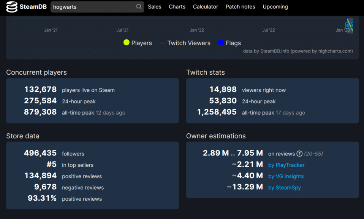Click the Flags legend label
364x219 pixels.
pos(233,43)
